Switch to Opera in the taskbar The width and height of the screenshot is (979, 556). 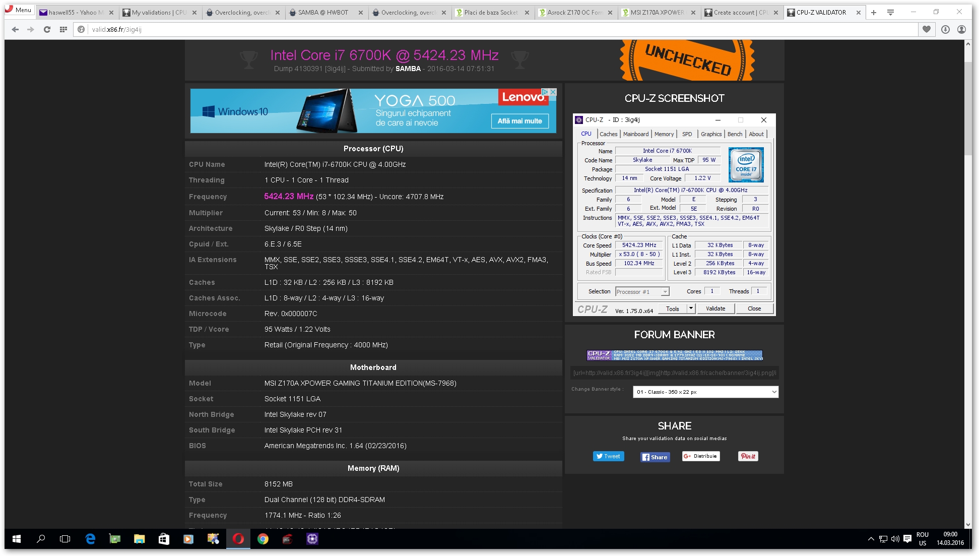(x=238, y=539)
